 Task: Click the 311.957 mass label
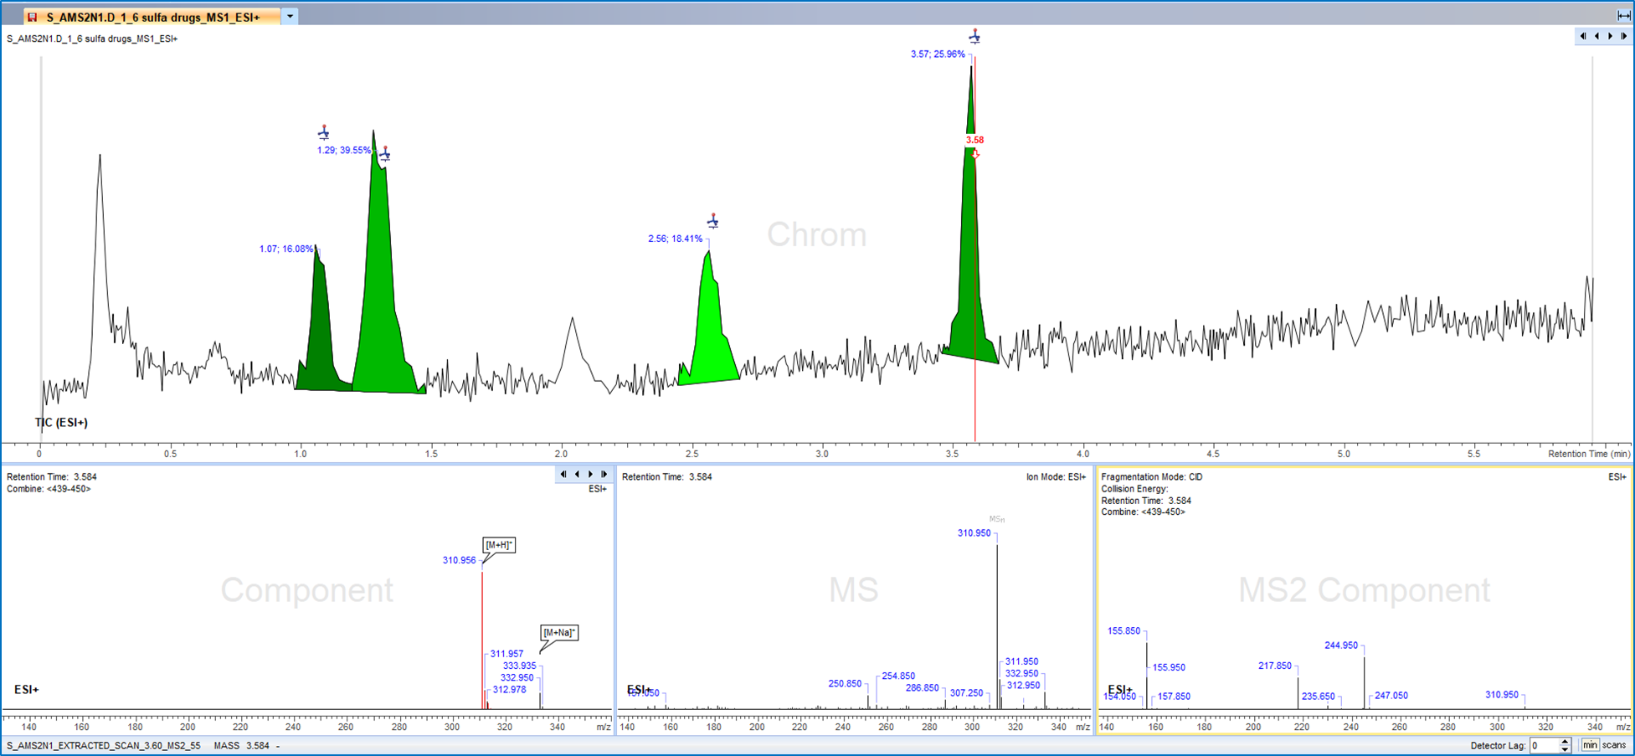(x=506, y=655)
